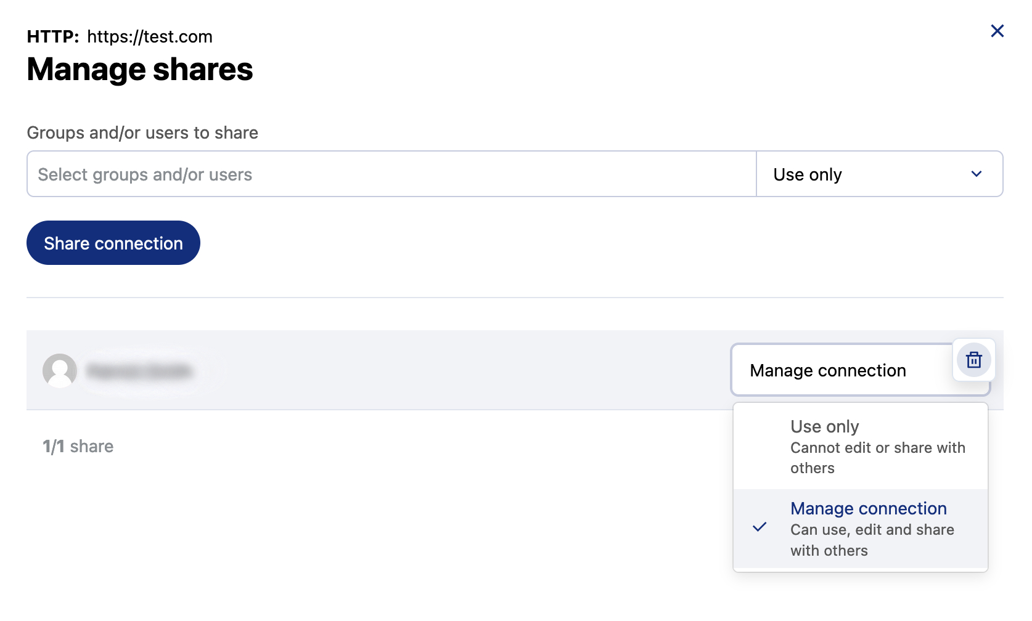Click the 1/1 share count text
The image size is (1032, 621).
(78, 447)
